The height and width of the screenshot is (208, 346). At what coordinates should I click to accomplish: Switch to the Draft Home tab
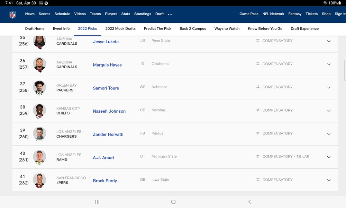pyautogui.click(x=35, y=28)
